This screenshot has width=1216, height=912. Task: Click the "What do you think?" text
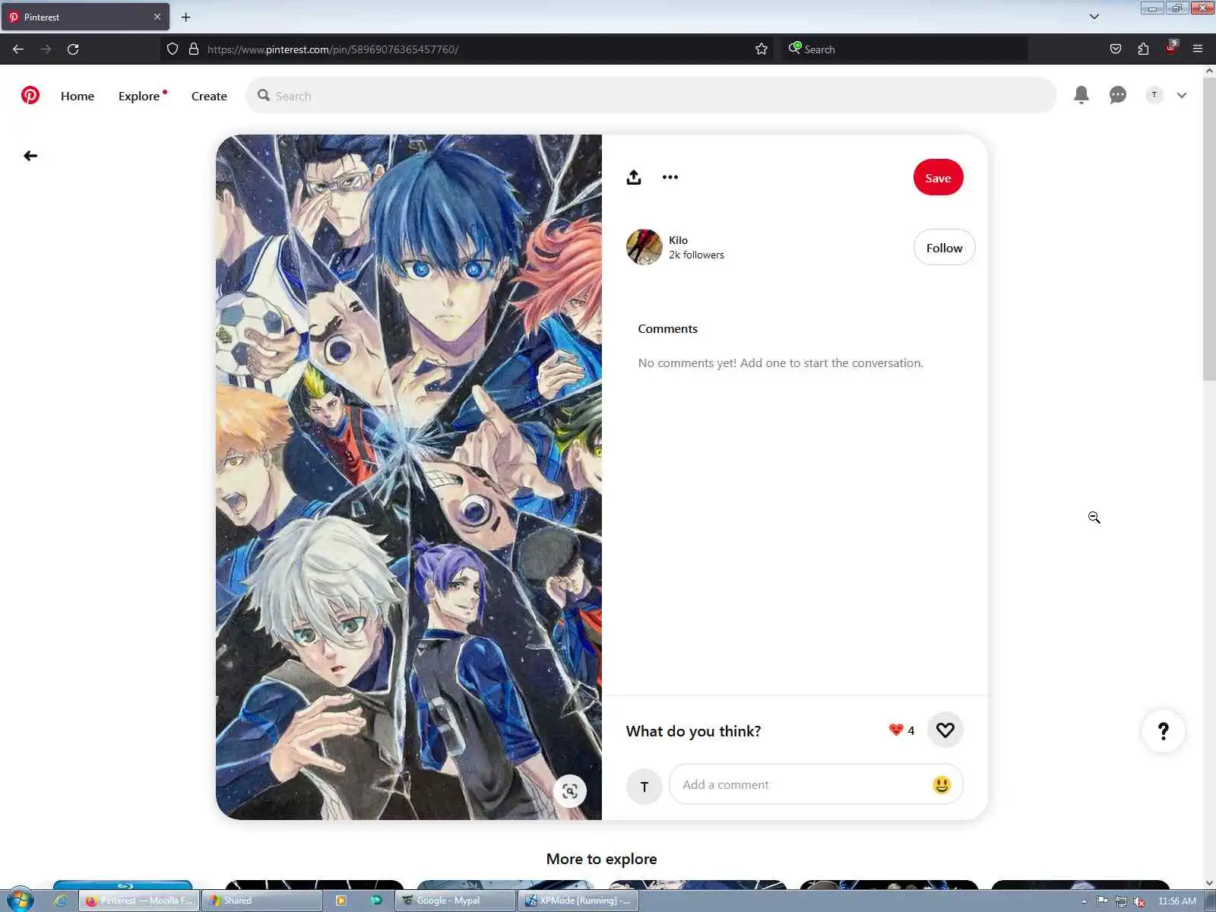pyautogui.click(x=693, y=731)
